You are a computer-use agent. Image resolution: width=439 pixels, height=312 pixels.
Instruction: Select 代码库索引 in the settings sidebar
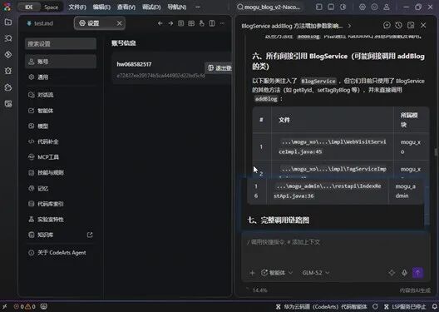61,204
